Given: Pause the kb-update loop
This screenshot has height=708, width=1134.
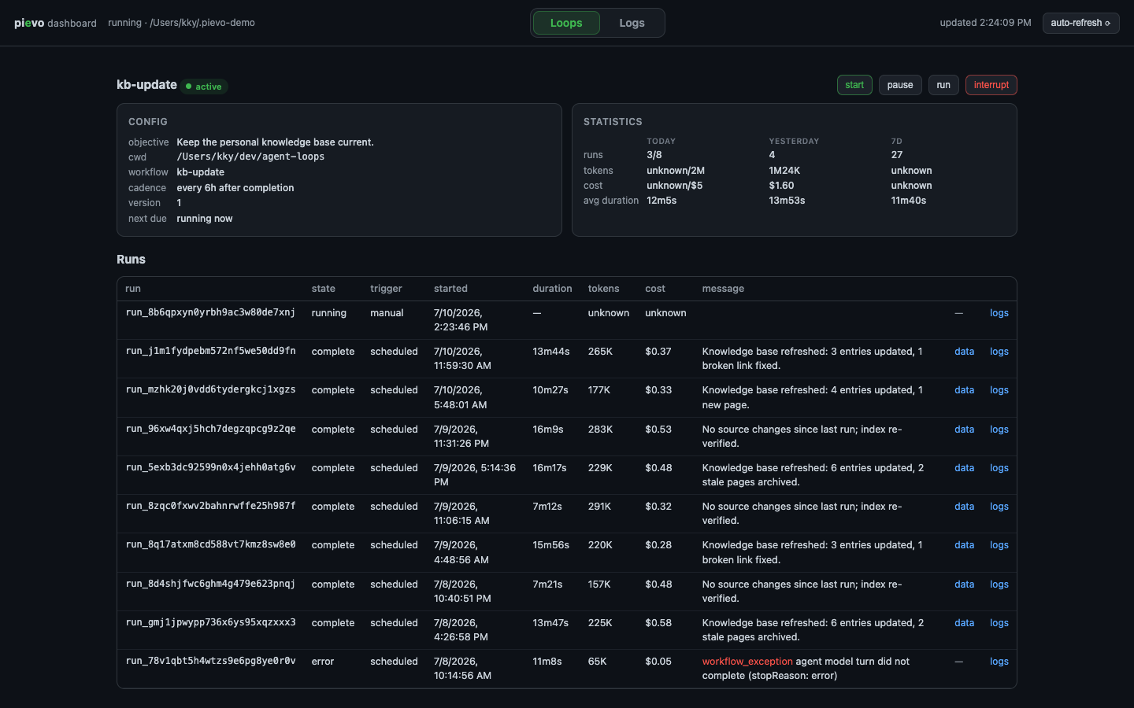Looking at the screenshot, I should click(900, 85).
